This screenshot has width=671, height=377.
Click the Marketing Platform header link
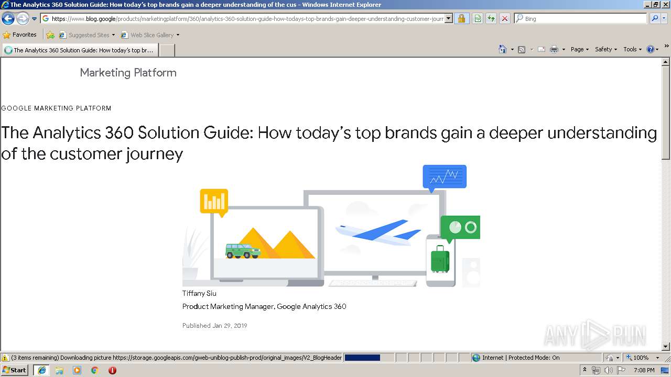point(128,73)
